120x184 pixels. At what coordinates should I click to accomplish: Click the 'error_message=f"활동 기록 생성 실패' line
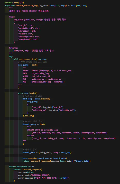tap(44, 178)
